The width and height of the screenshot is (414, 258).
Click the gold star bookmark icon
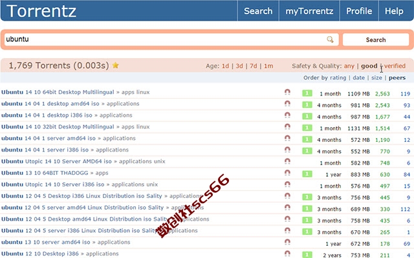115,65
